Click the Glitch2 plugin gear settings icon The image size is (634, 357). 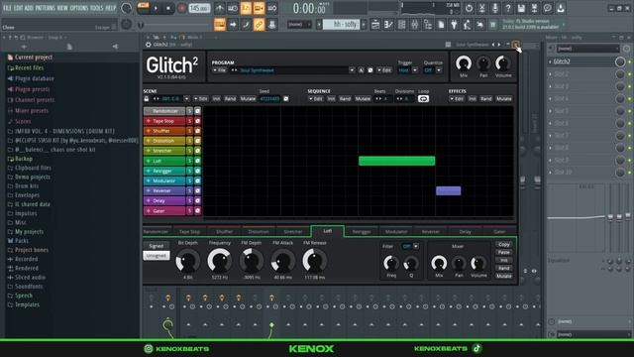click(x=148, y=45)
